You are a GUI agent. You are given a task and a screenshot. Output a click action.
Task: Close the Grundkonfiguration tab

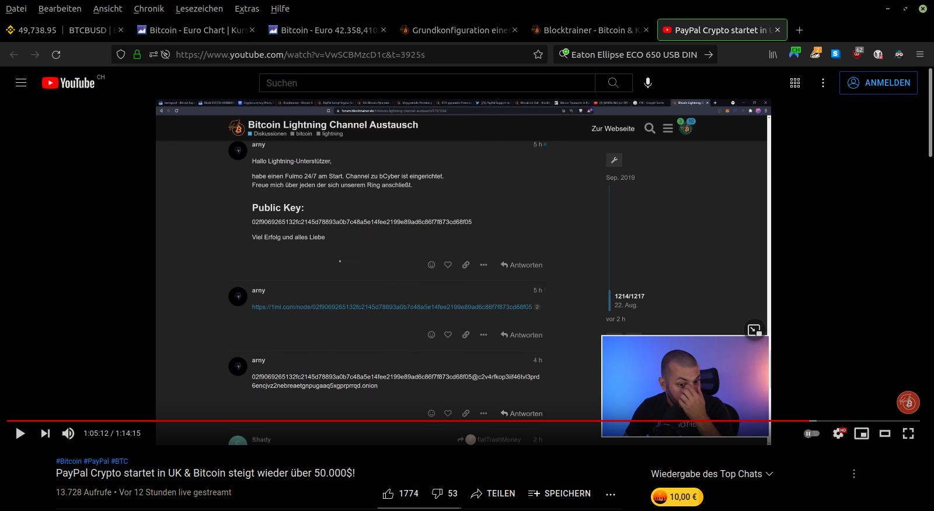point(515,30)
